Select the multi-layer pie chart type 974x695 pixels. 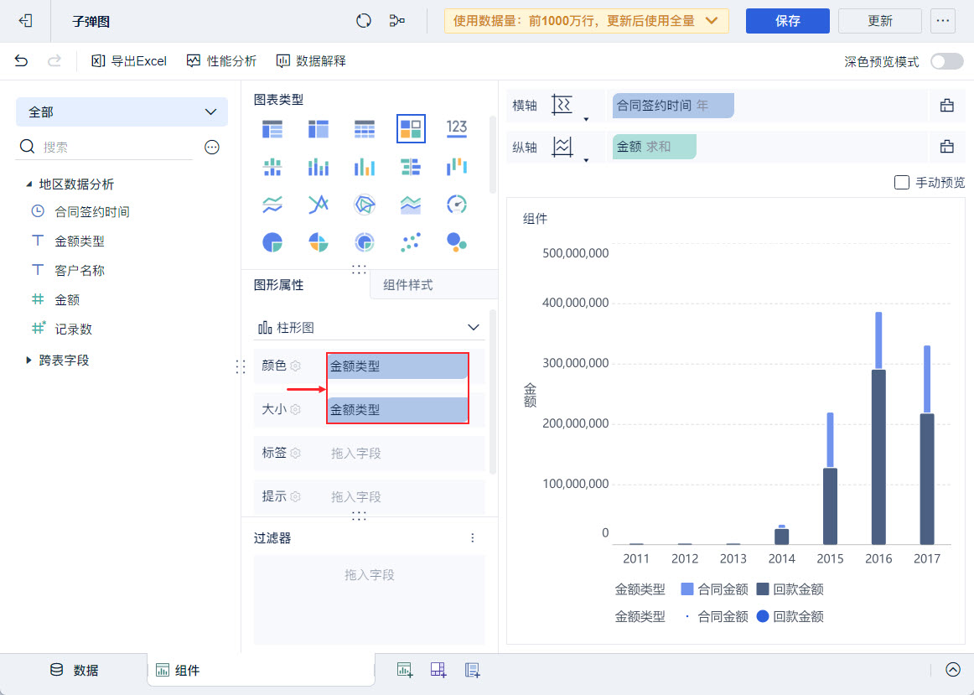pos(364,242)
